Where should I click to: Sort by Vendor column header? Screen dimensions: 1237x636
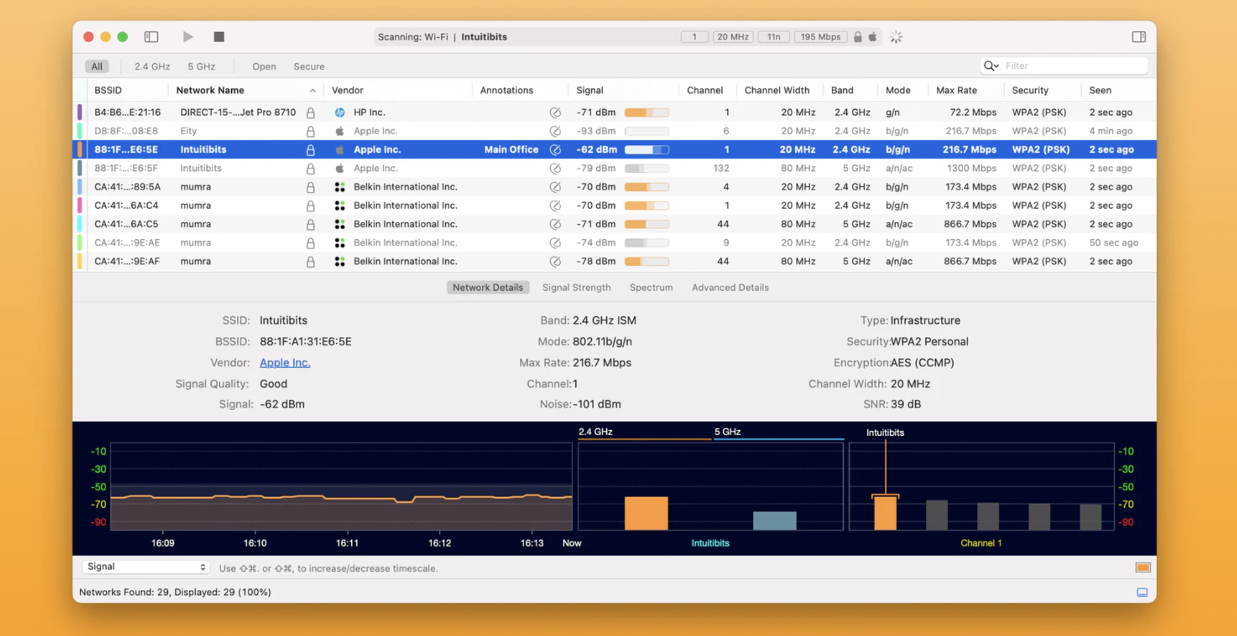tap(347, 90)
